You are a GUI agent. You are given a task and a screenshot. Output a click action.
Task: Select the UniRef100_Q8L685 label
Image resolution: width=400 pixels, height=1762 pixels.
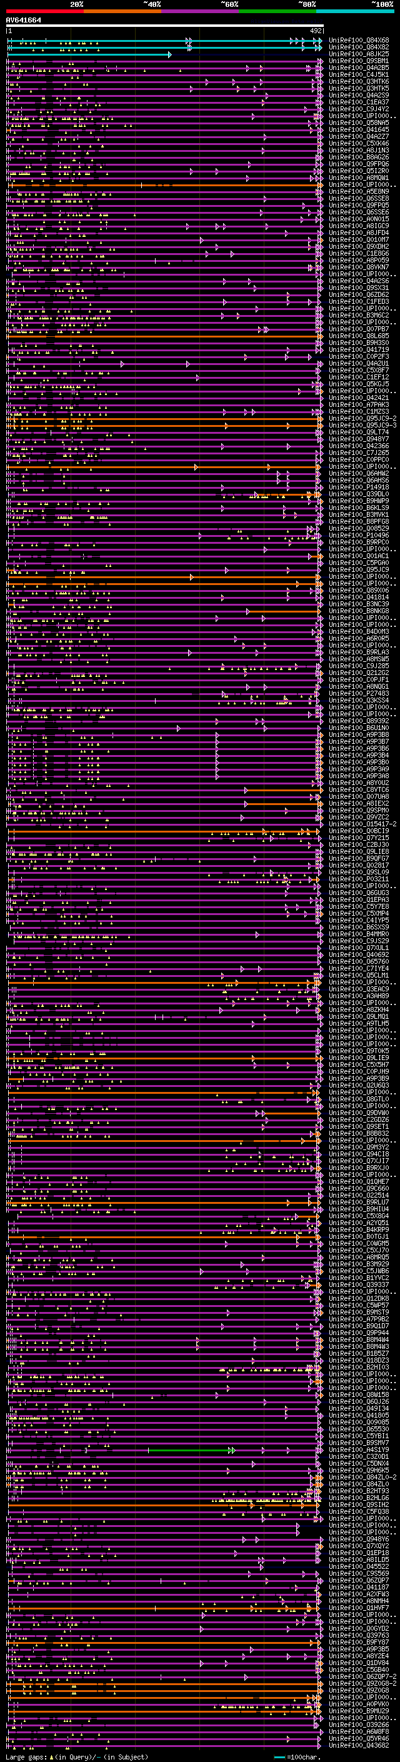[359, 336]
